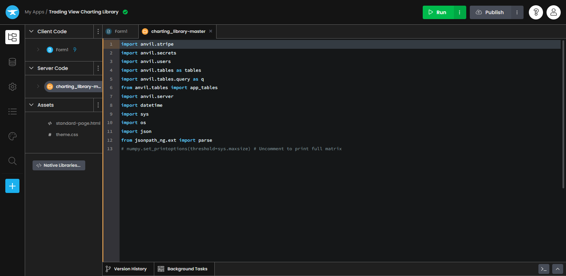The height and width of the screenshot is (276, 566).
Task: Click the blue plus add button
Action: point(12,186)
